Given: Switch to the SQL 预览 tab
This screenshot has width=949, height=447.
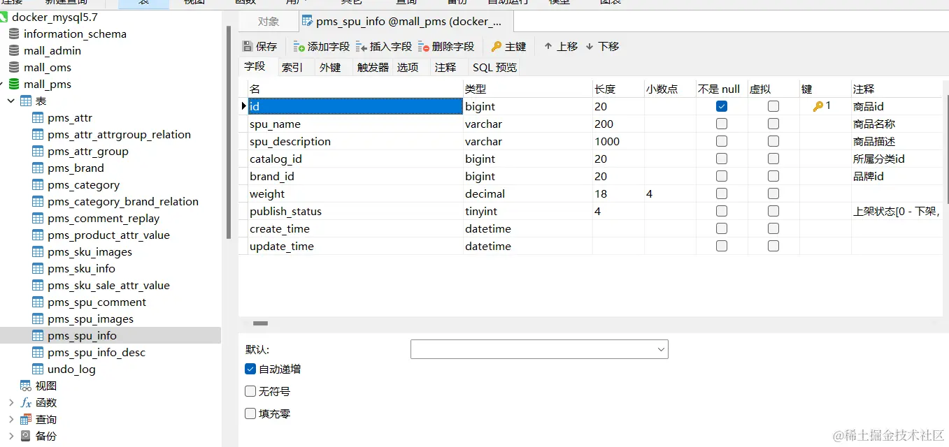Looking at the screenshot, I should pos(494,67).
